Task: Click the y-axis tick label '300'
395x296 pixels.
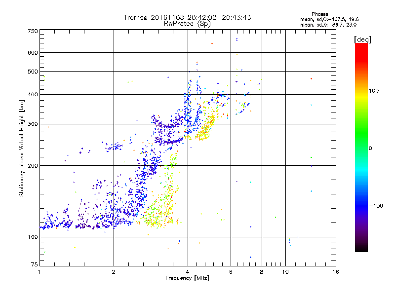Action: (x=33, y=124)
